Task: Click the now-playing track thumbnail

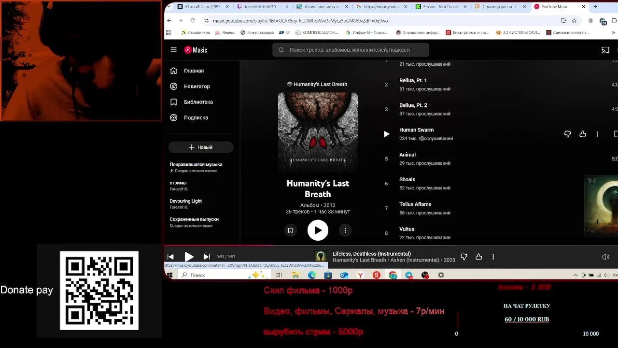Action: pyautogui.click(x=321, y=257)
